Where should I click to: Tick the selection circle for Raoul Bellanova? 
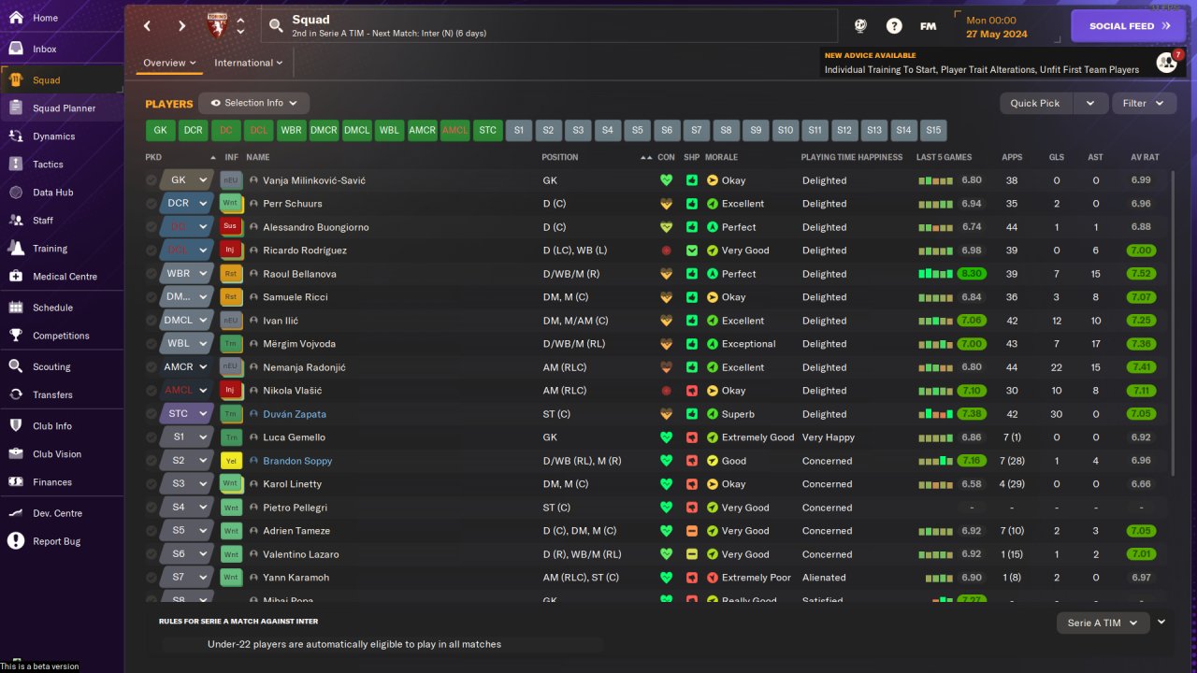[151, 274]
